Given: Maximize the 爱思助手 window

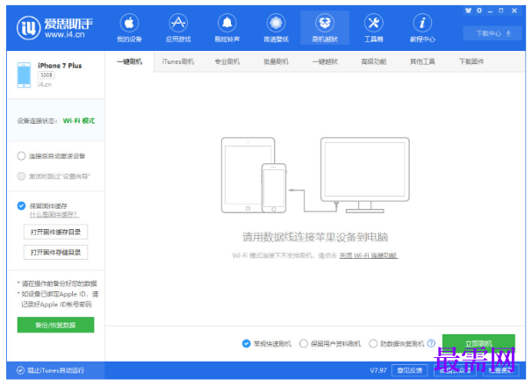Looking at the screenshot, I should 500,11.
